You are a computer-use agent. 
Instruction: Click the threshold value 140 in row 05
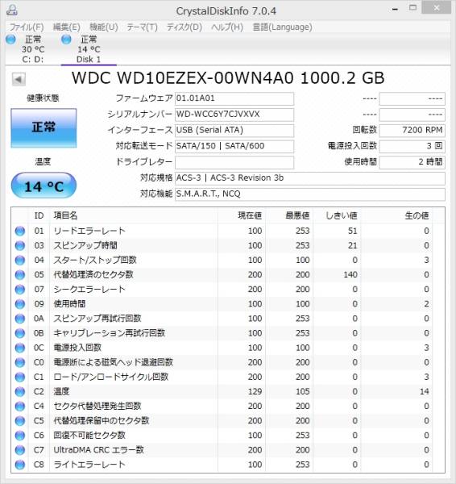click(x=350, y=275)
